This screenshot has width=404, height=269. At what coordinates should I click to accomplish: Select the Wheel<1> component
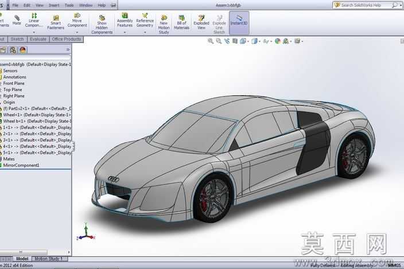[x=37, y=115]
